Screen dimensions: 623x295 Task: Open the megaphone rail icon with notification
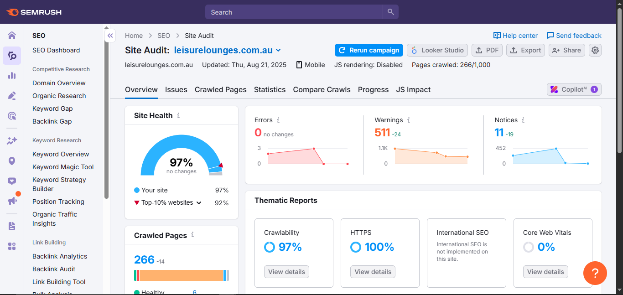click(12, 201)
